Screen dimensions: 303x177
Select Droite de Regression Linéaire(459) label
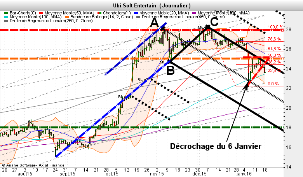coord(183,17)
